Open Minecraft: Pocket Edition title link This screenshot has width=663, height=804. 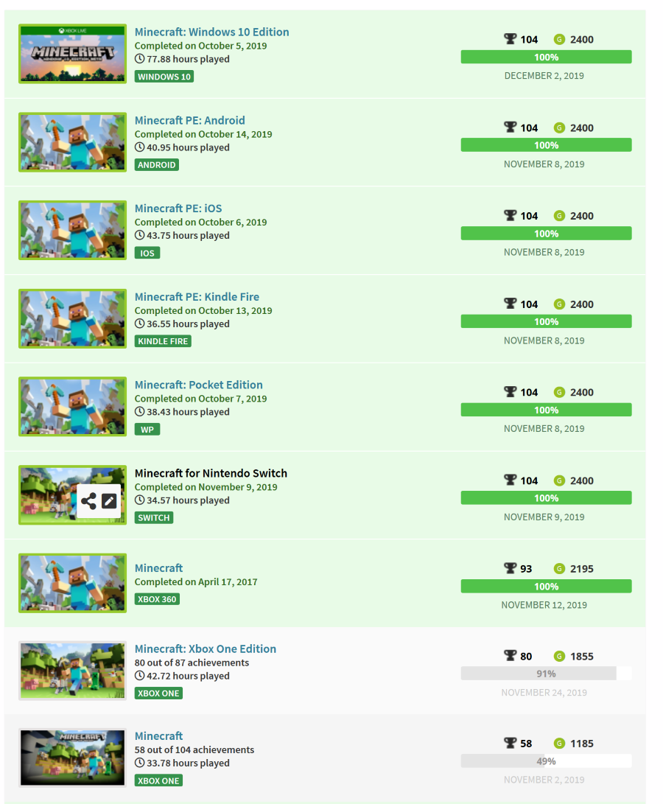pos(198,385)
